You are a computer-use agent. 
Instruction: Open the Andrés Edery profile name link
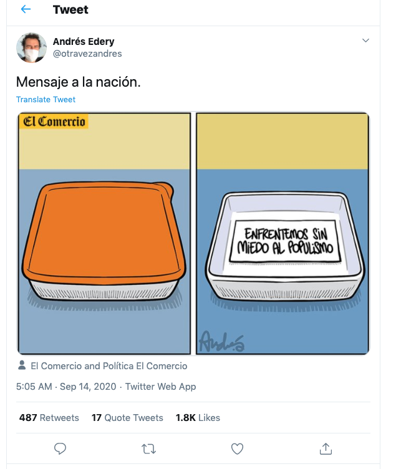[84, 41]
